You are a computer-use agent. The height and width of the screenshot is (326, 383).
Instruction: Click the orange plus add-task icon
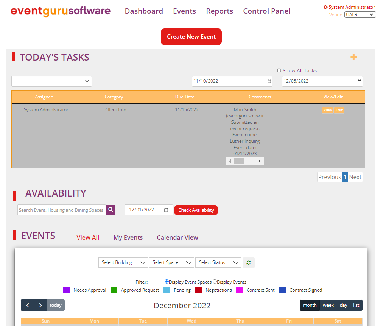coord(353,57)
